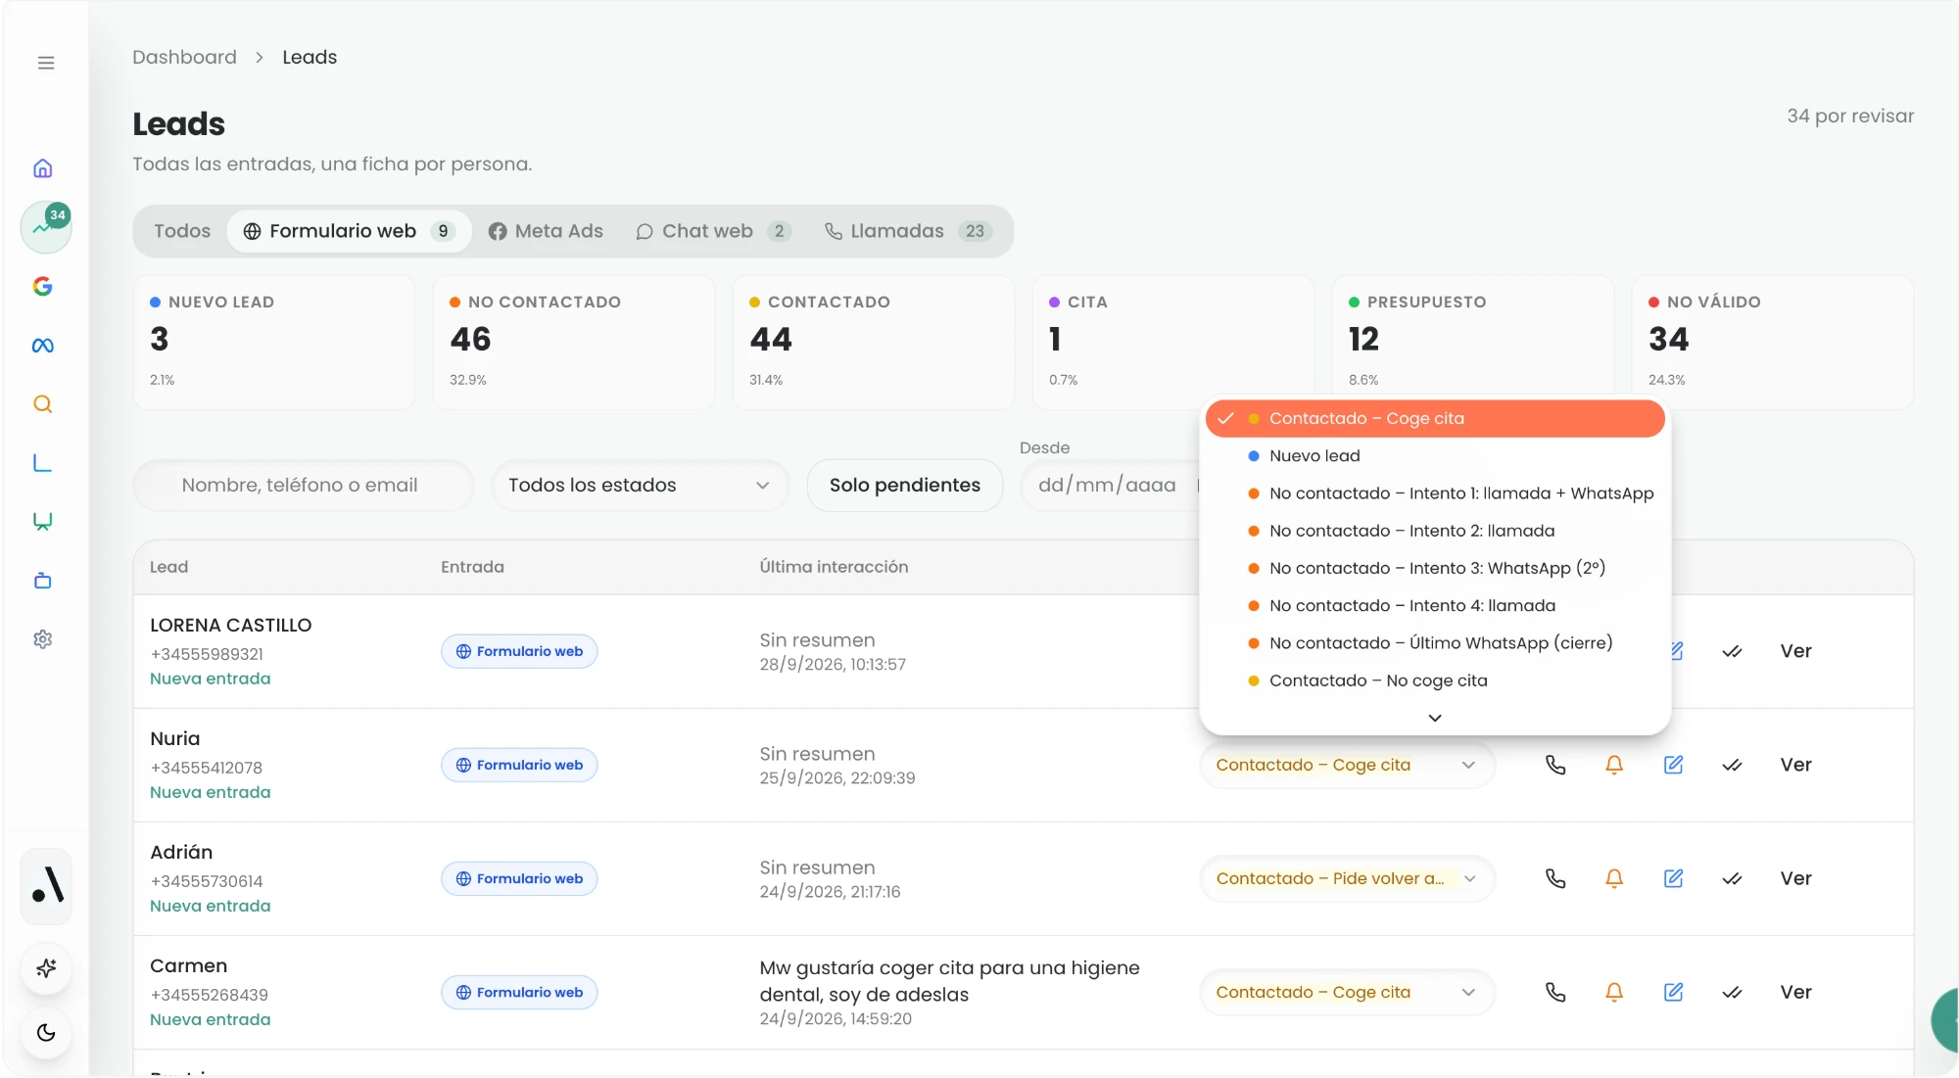Toggle dark mode moon icon
The width and height of the screenshot is (1959, 1078).
click(46, 1033)
